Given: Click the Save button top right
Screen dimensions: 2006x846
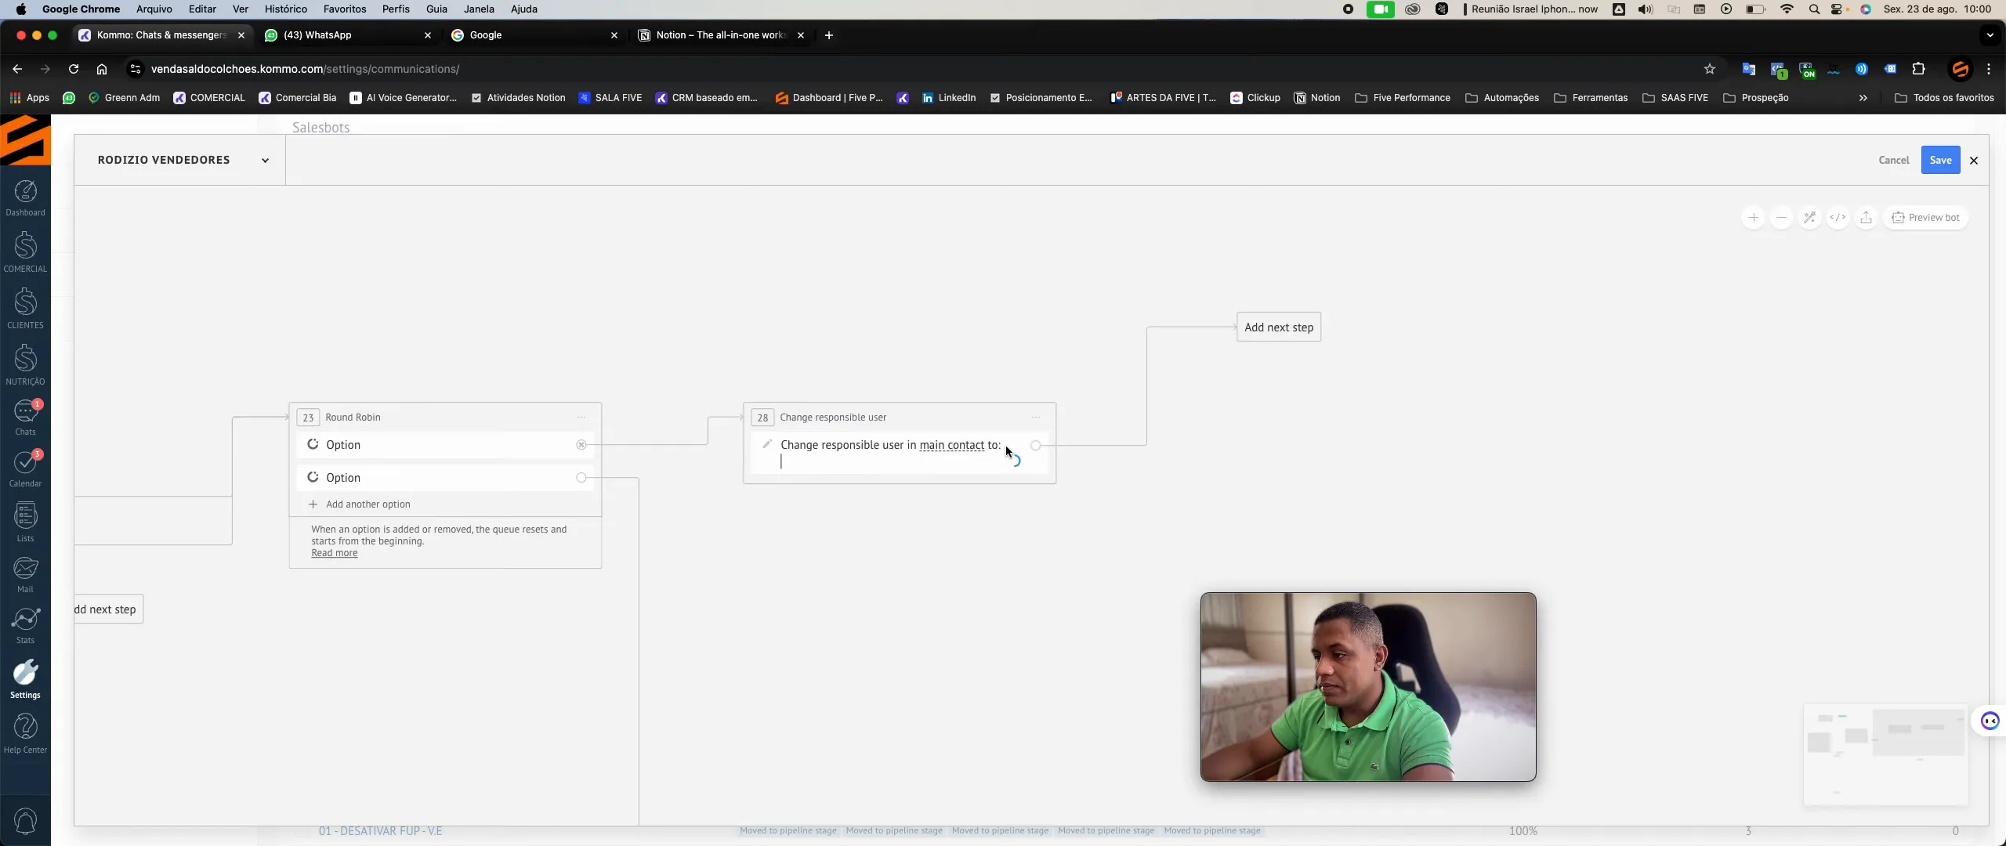Looking at the screenshot, I should [x=1941, y=160].
